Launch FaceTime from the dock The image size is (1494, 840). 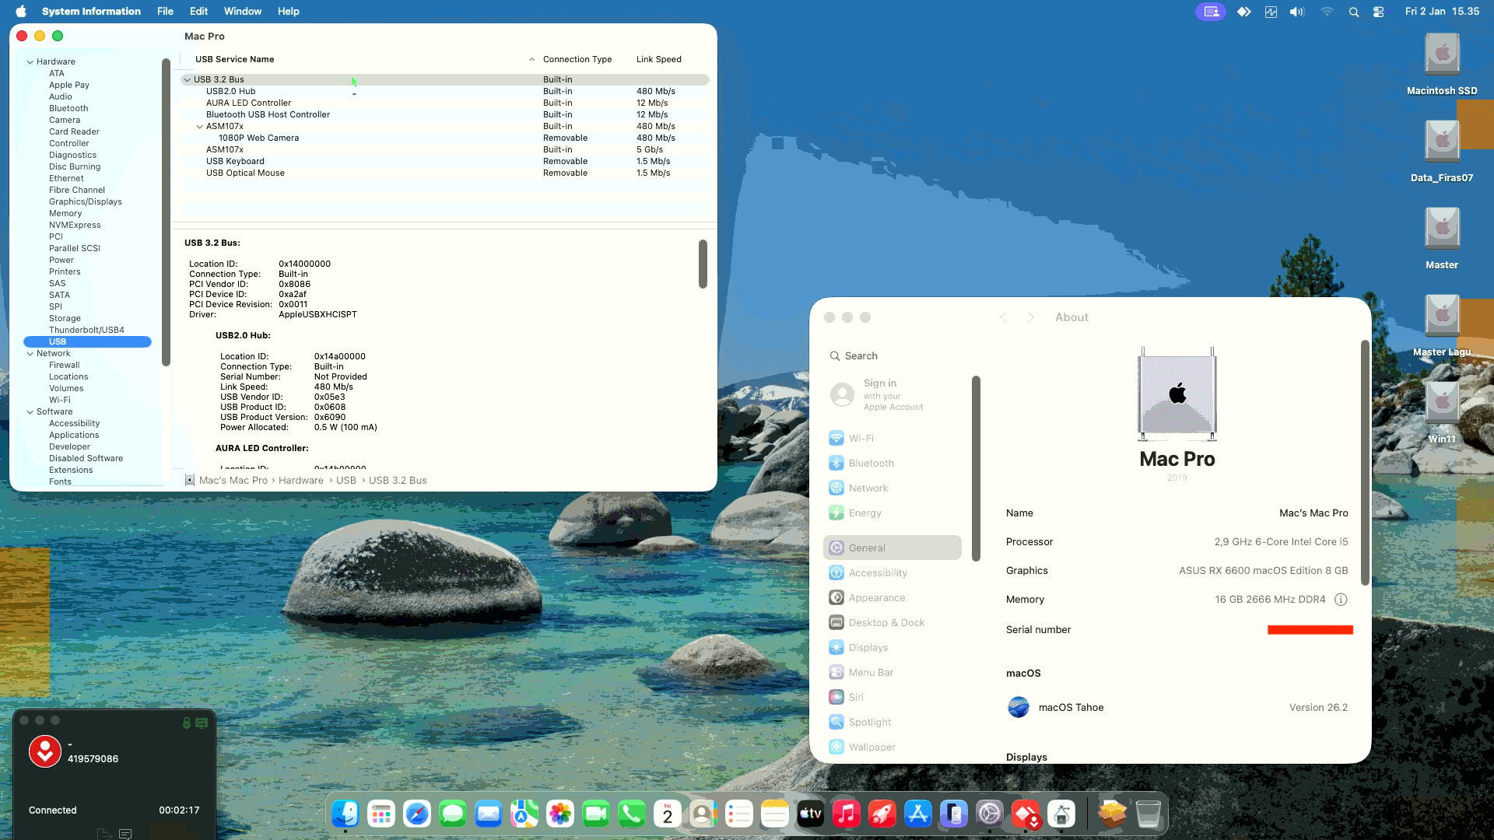(596, 814)
